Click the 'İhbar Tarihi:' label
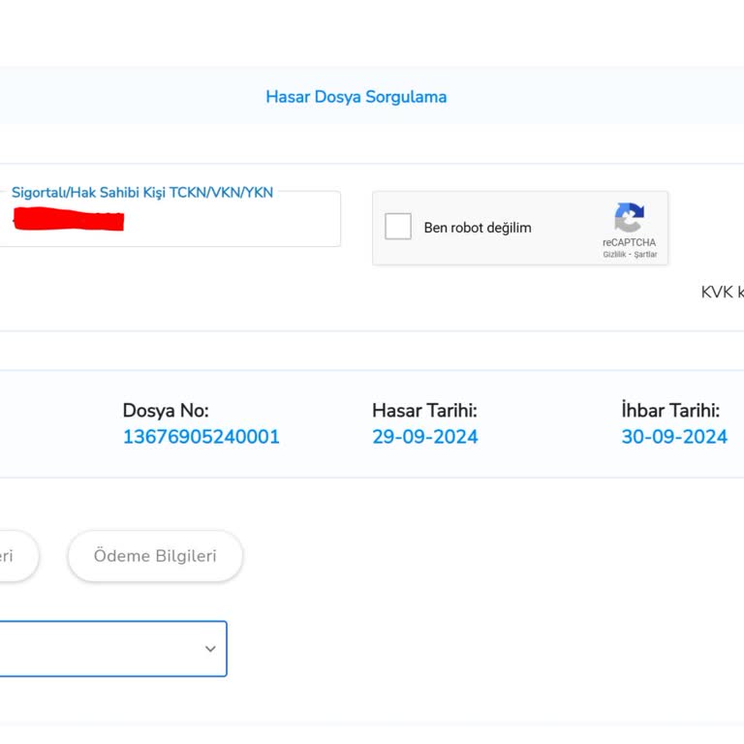This screenshot has height=744, width=744. click(x=670, y=411)
